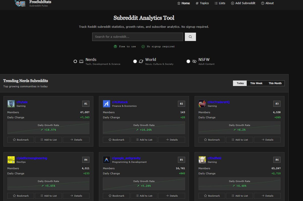Viewport: 303px width, 201px height.
Task: Click the daily change value +7,363
Action: coord(85,117)
